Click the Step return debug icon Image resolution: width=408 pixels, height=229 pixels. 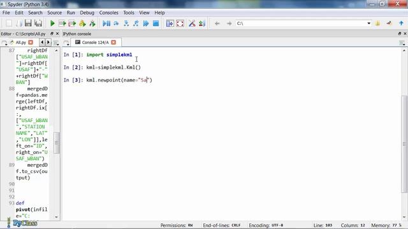click(136, 24)
